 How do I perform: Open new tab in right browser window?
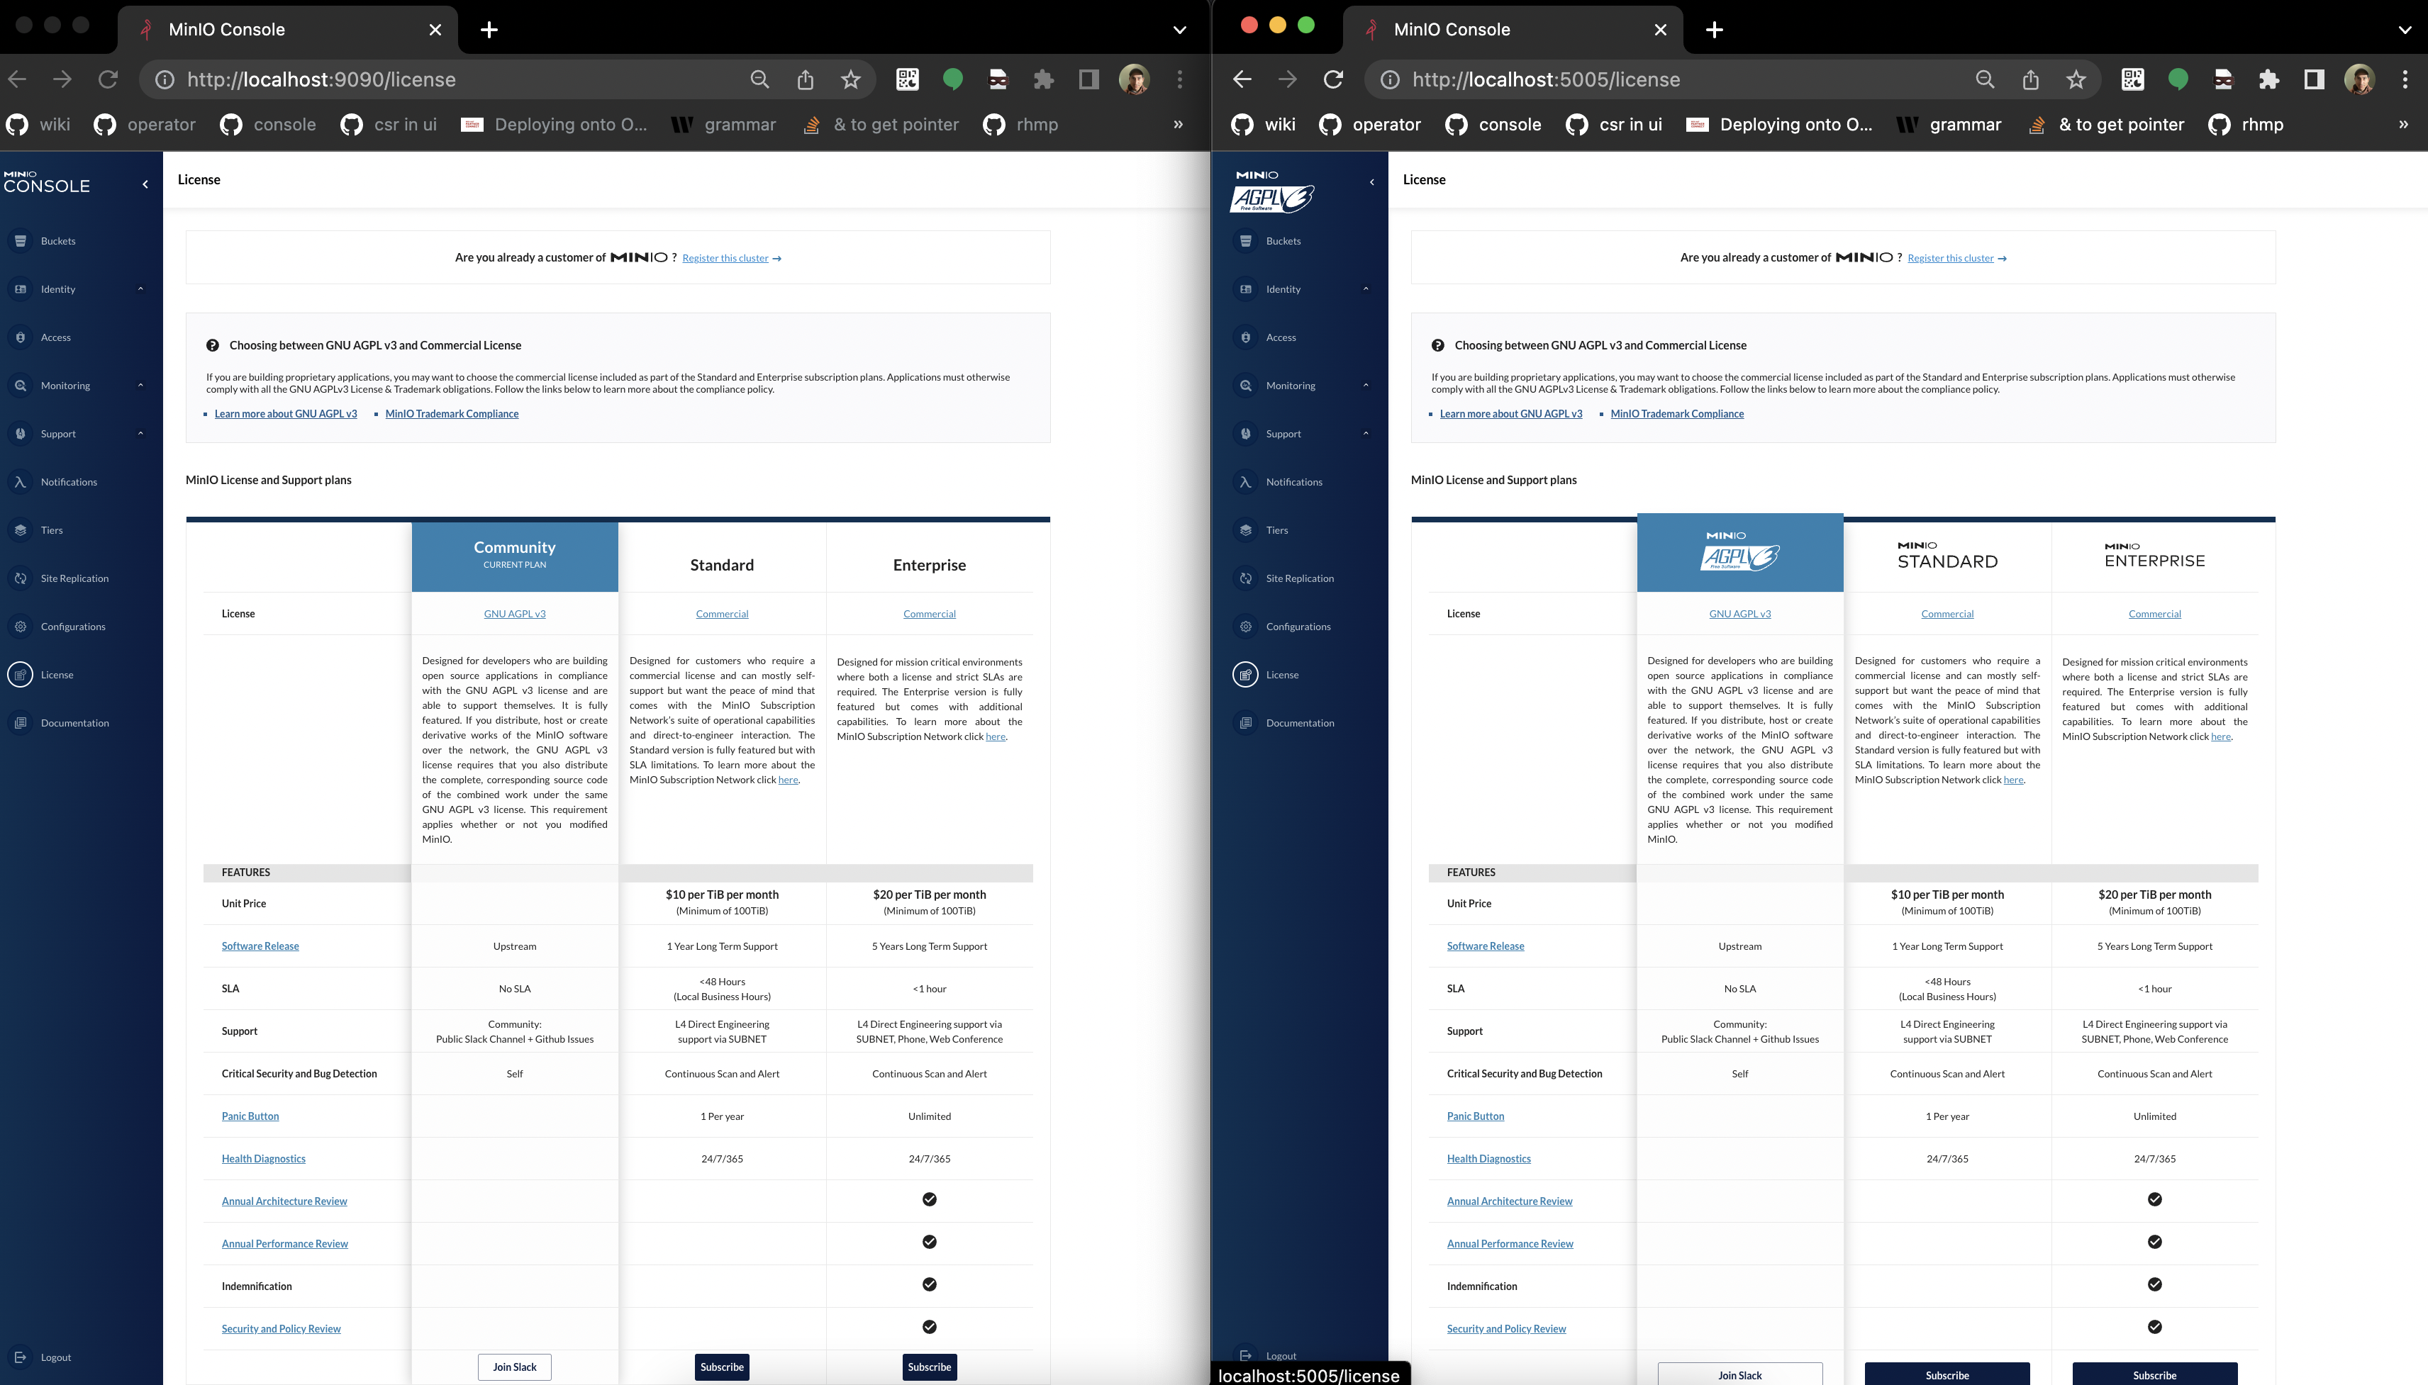click(x=1715, y=30)
